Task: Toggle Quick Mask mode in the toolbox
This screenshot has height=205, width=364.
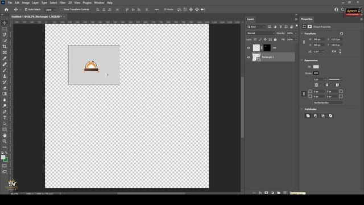Action: 5,166
